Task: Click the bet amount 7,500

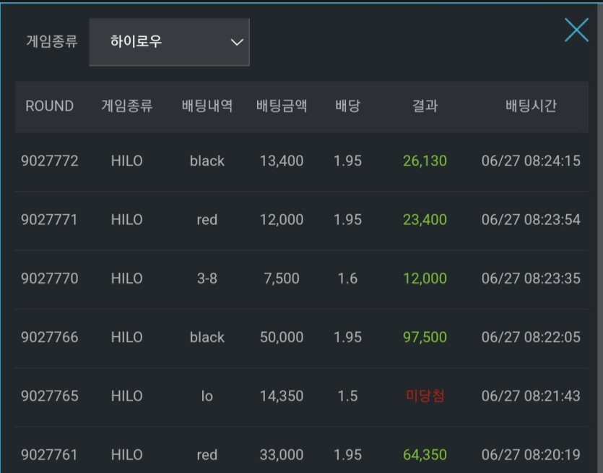Action: tap(282, 278)
